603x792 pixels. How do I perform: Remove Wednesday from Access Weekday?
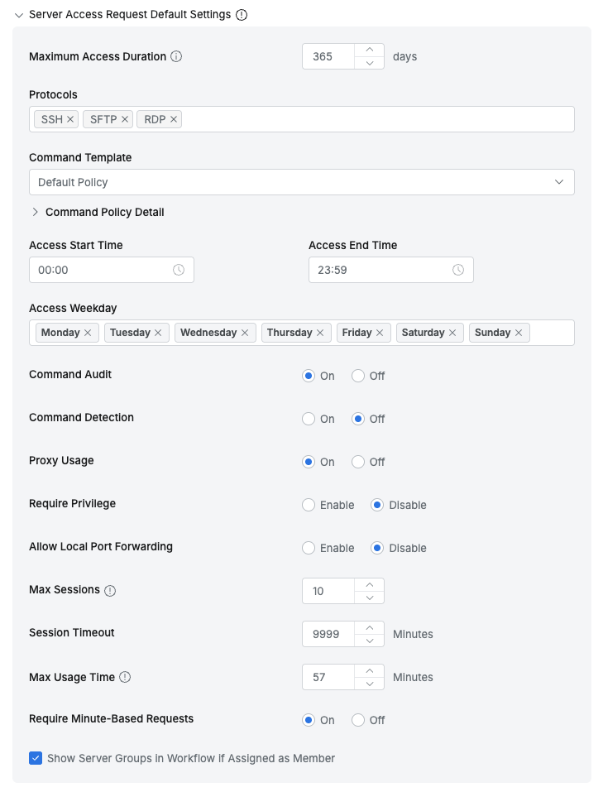(245, 333)
